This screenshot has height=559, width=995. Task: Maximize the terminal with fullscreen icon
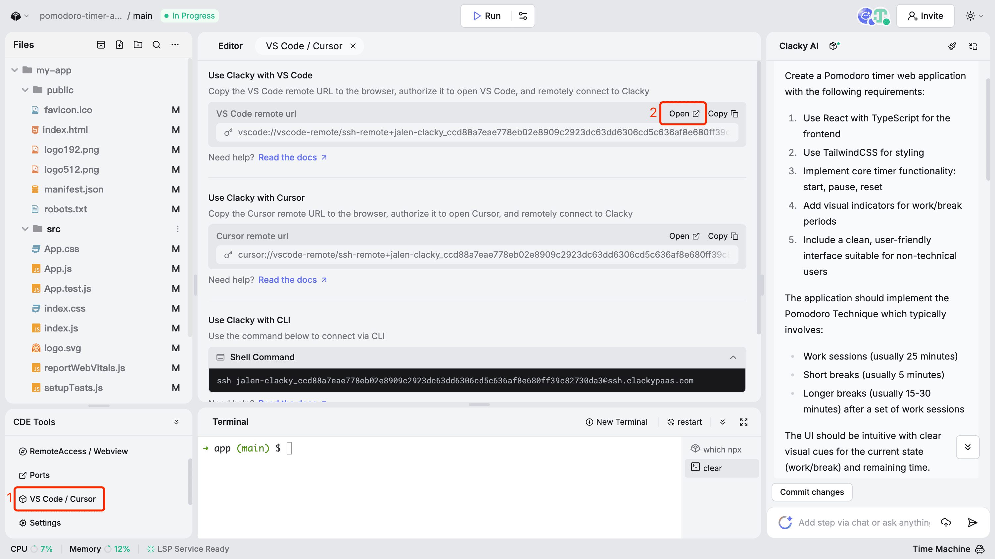743,422
